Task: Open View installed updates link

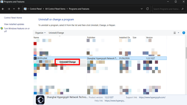Action: tap(14, 24)
